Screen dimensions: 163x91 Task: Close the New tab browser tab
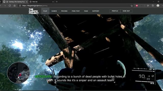tap(53, 2)
